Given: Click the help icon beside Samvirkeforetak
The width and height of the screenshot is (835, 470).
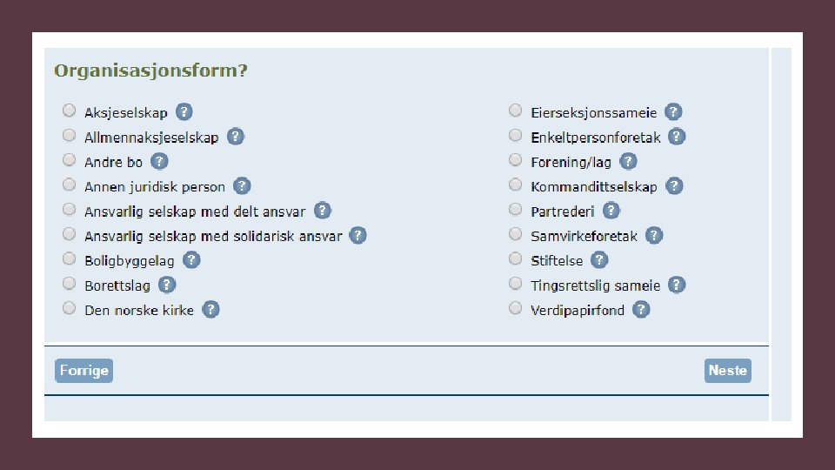Looking at the screenshot, I should [654, 236].
